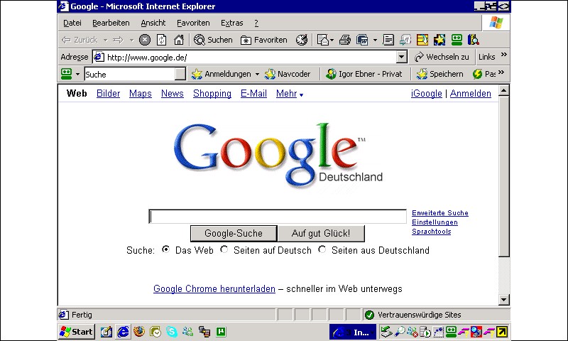Image resolution: width=568 pixels, height=341 pixels.
Task: Print the page using the printer icon
Action: [345, 40]
